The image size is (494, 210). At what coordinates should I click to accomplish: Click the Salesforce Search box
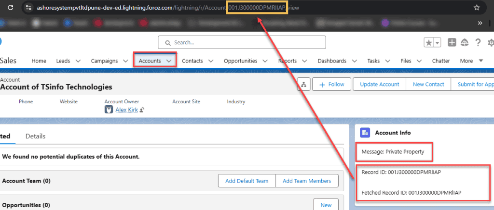tap(242, 42)
